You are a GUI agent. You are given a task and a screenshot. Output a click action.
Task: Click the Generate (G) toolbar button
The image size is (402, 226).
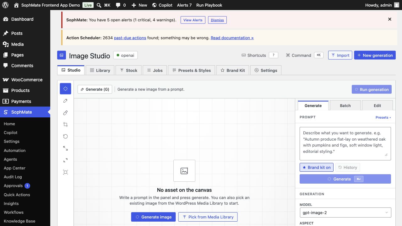[95, 89]
